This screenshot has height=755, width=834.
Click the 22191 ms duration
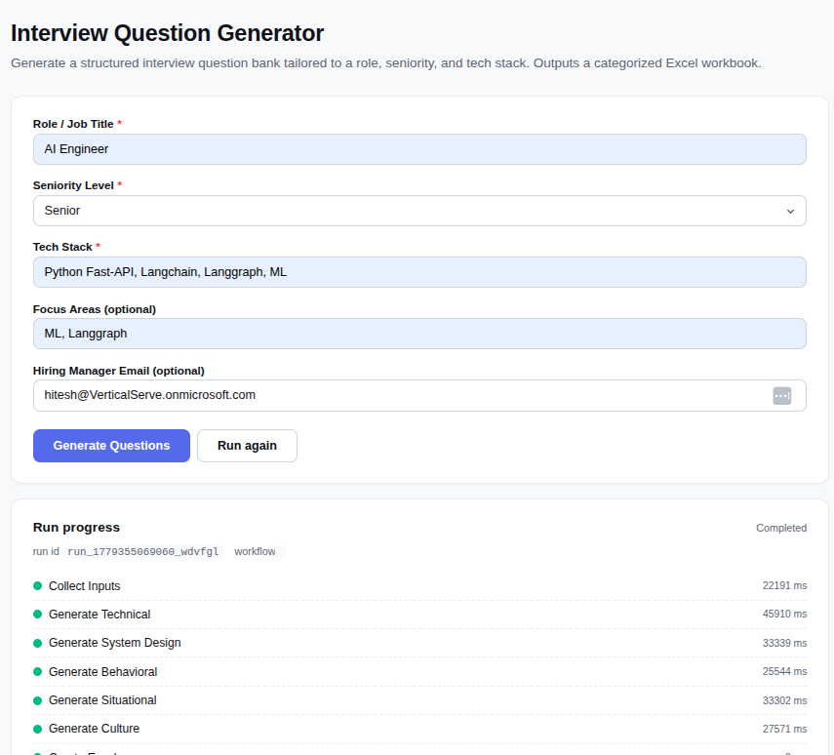pos(784,586)
